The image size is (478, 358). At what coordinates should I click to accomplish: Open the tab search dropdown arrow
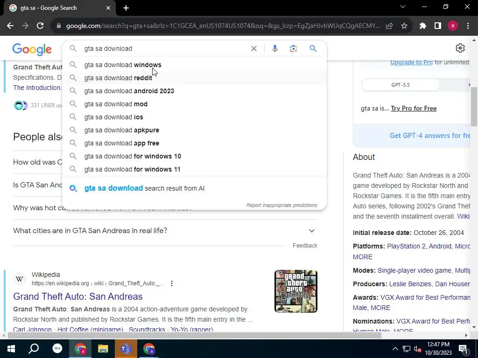403,7
